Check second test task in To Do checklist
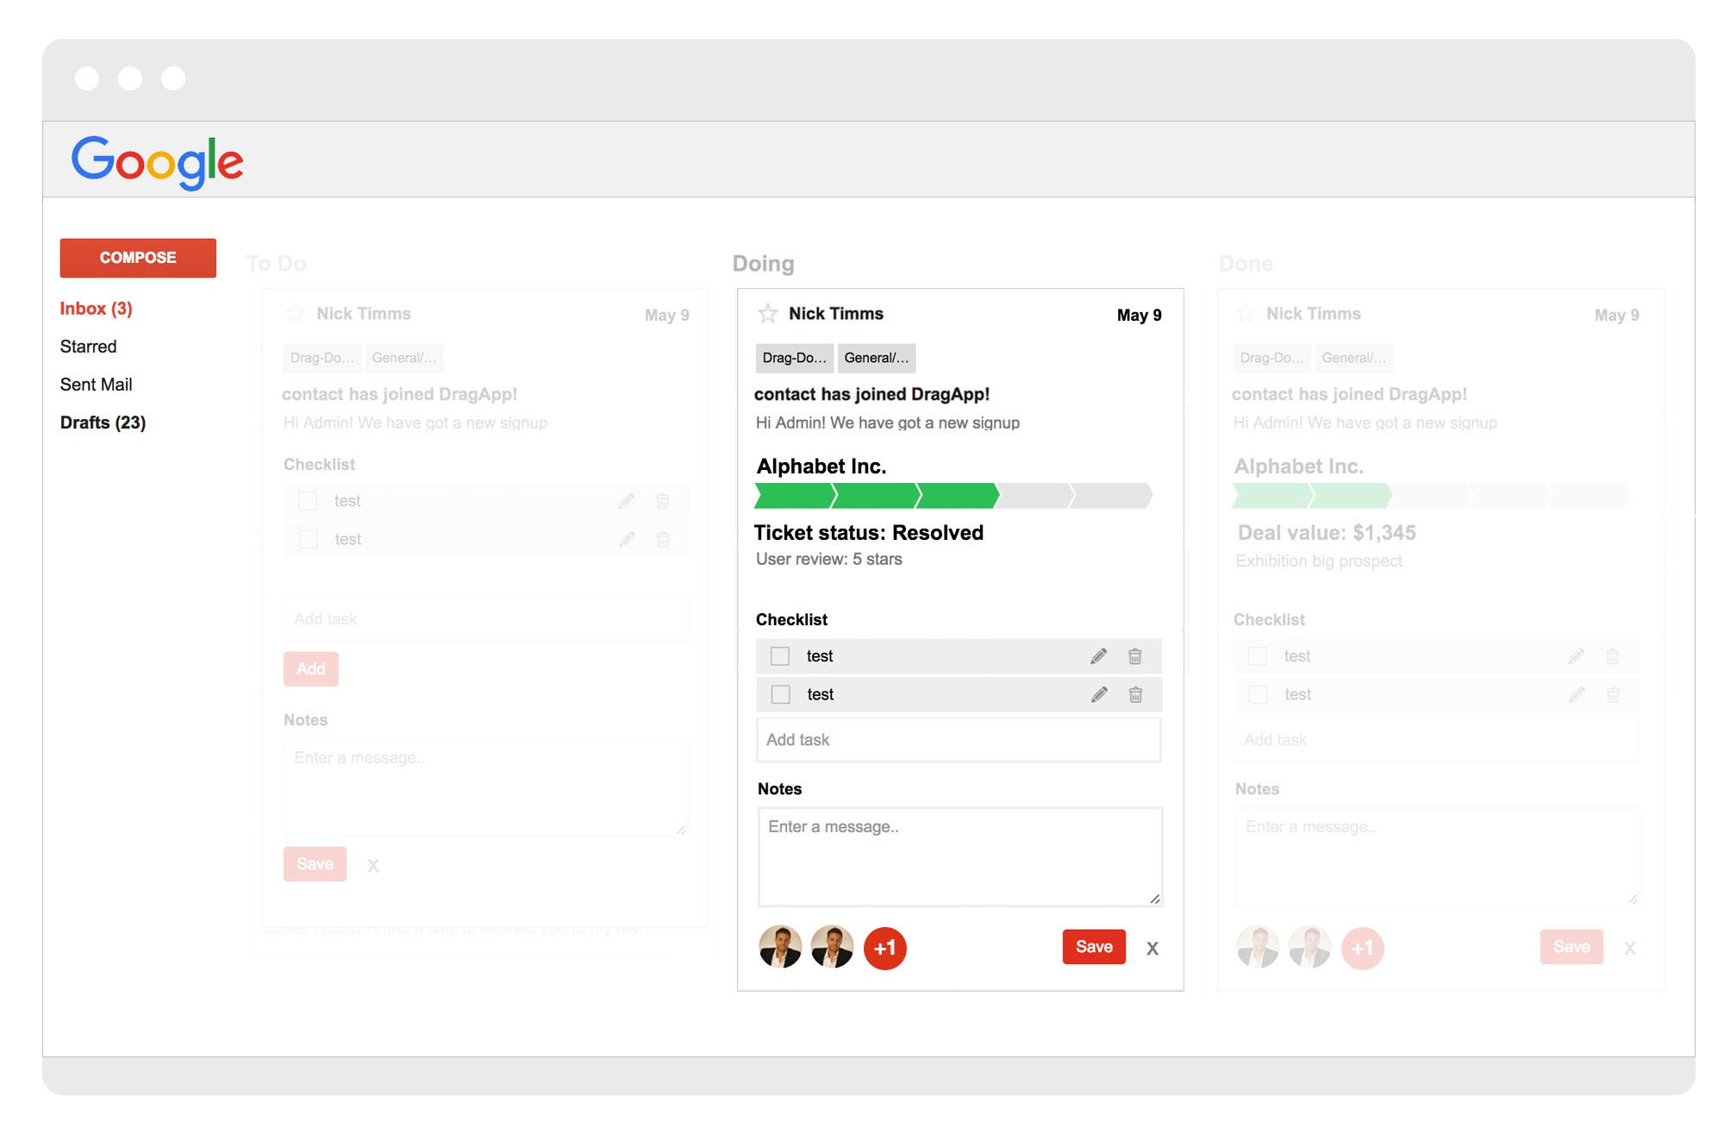Screen dimensions: 1724x1128 click(308, 539)
